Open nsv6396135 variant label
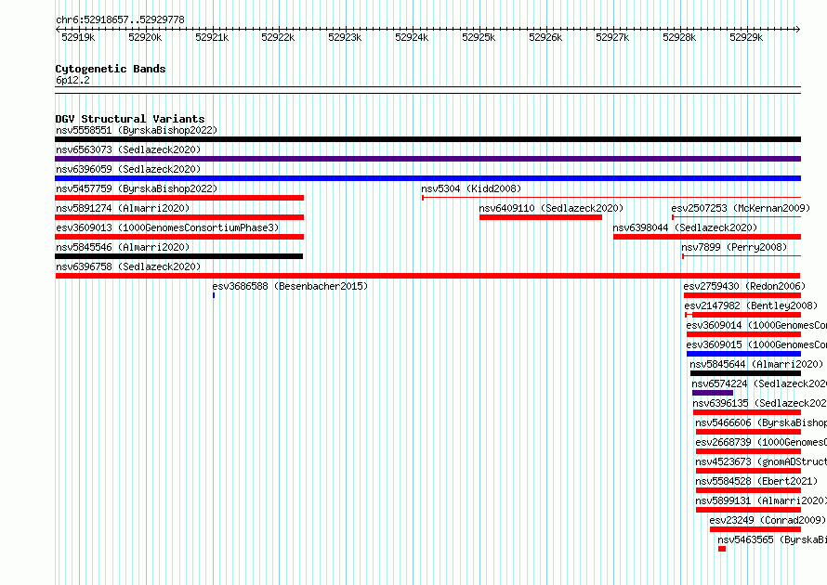The image size is (827, 585). click(x=759, y=403)
